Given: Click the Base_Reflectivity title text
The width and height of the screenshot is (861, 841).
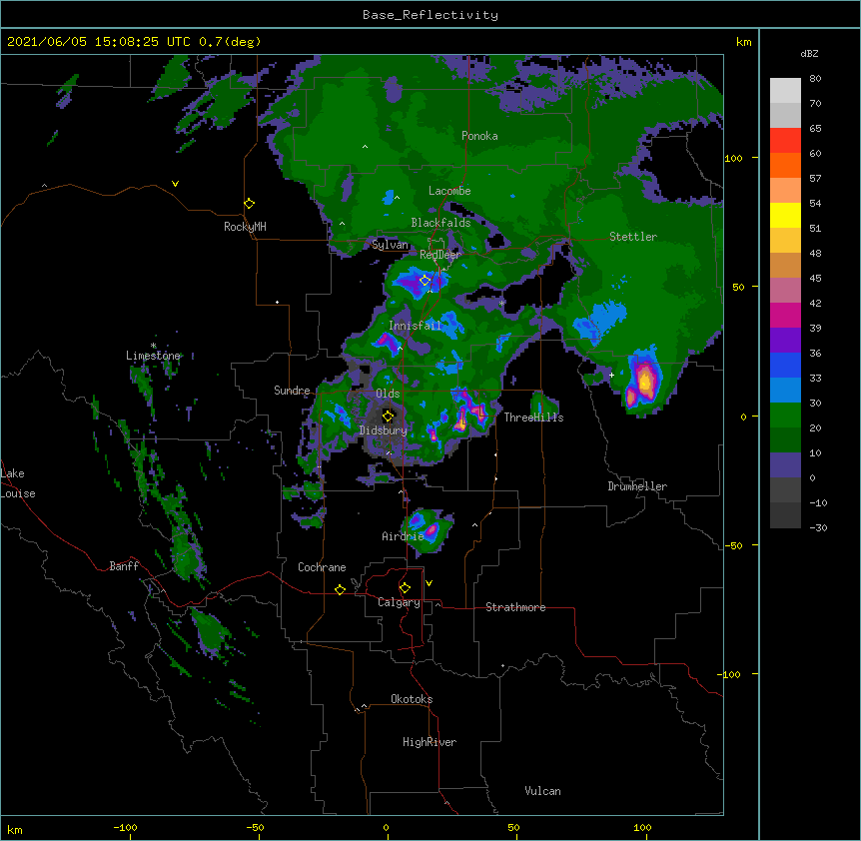Looking at the screenshot, I should (430, 15).
